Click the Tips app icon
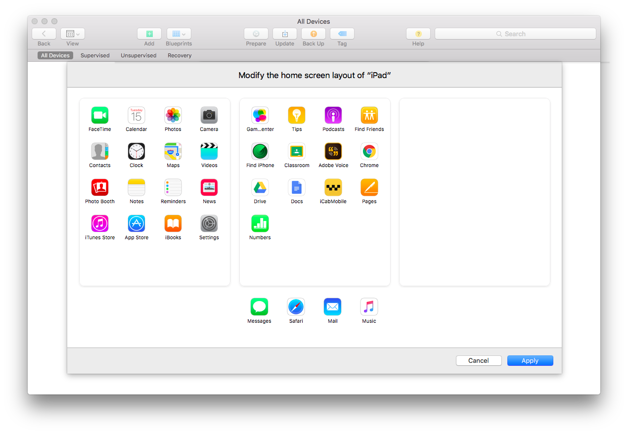The image size is (628, 434). 297,115
